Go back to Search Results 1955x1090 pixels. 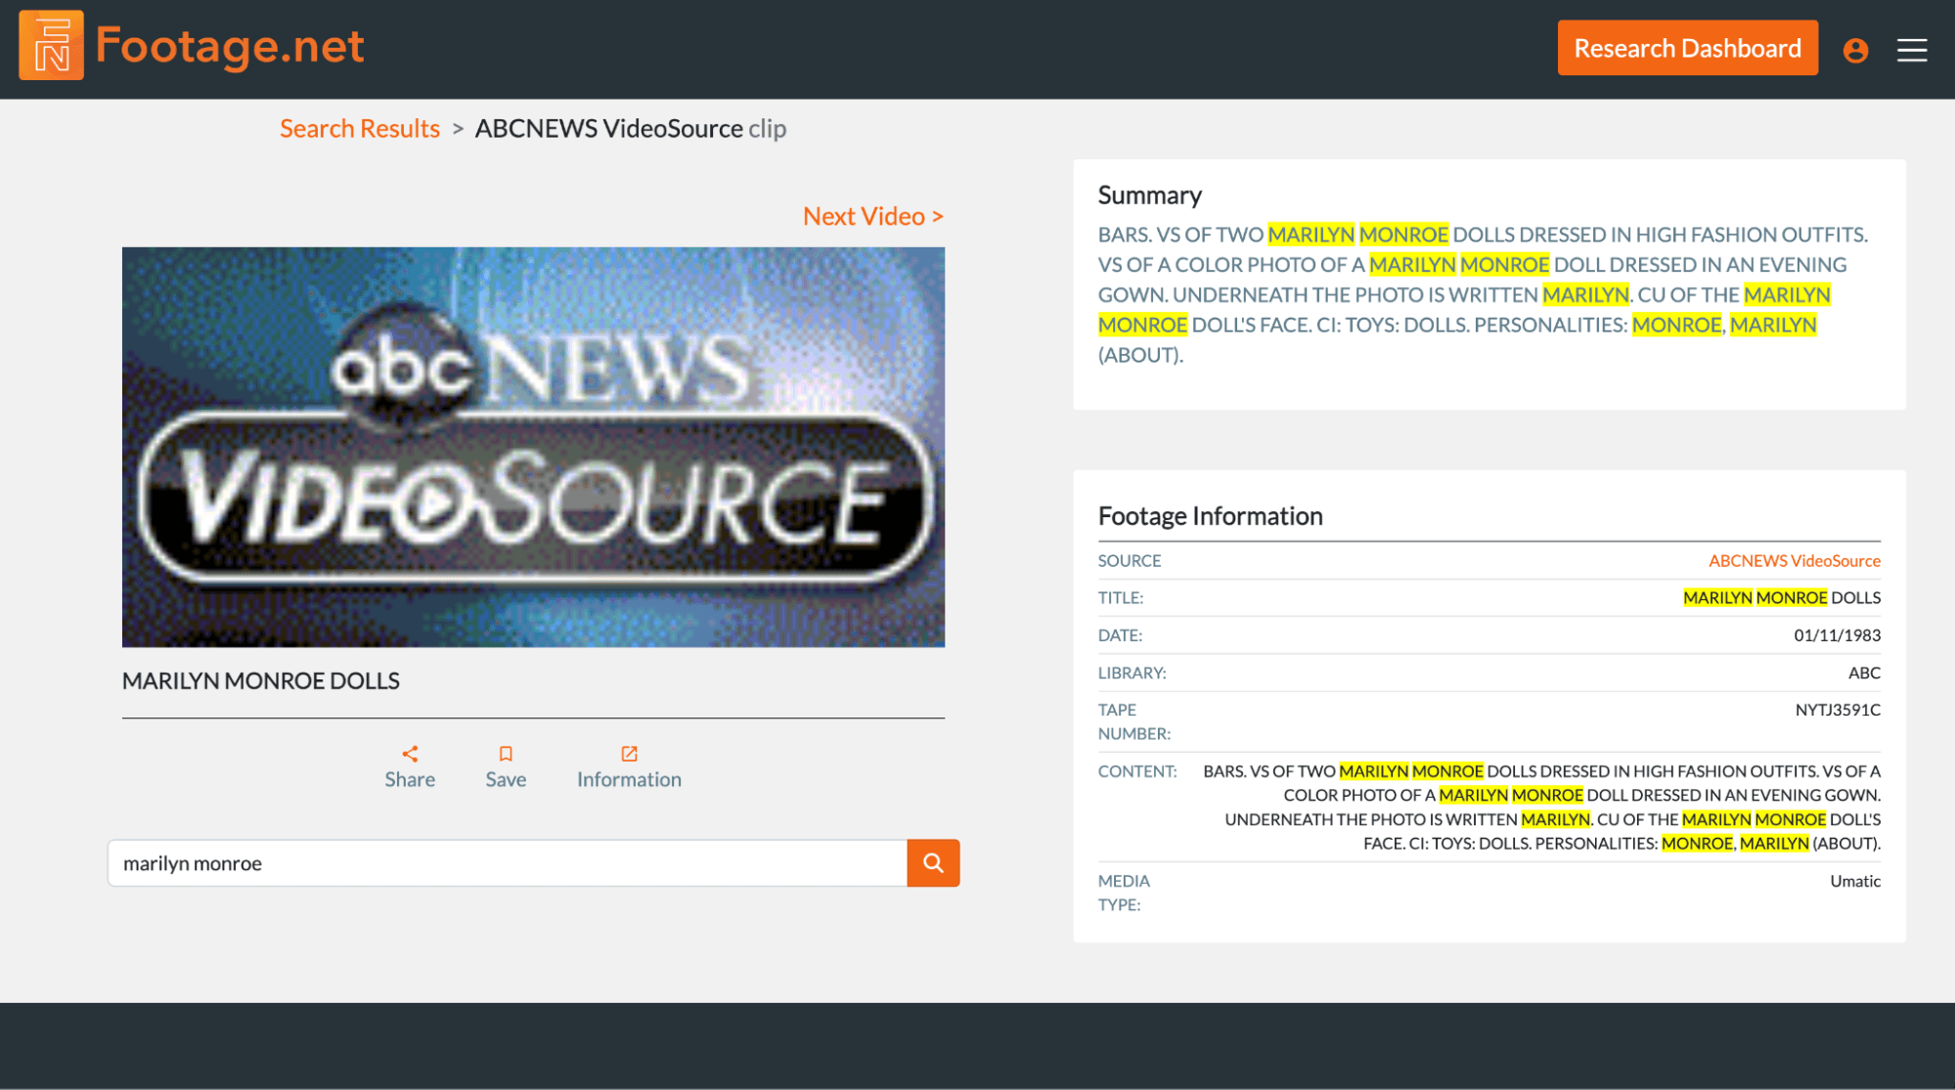click(x=360, y=128)
